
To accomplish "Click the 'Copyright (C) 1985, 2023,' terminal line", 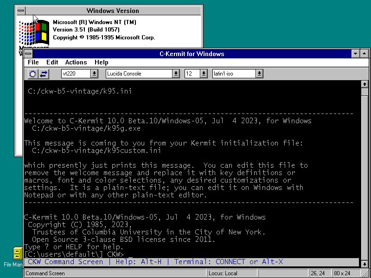I will (80, 225).
